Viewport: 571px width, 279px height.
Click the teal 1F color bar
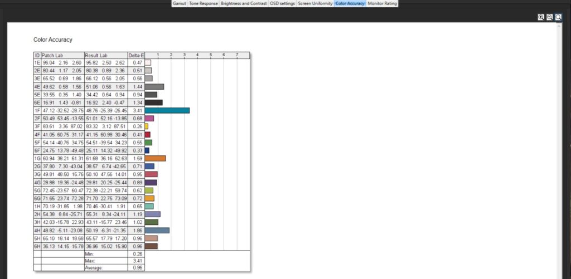[x=167, y=110]
